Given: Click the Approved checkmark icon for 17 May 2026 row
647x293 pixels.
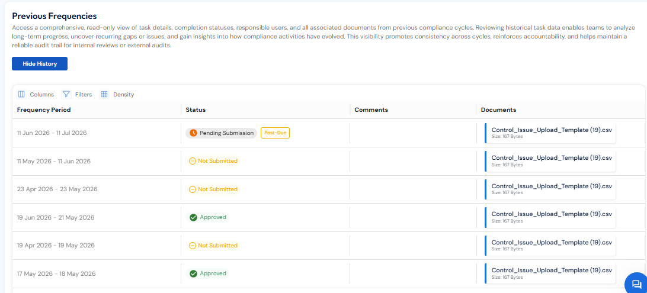Looking at the screenshot, I should (193, 273).
